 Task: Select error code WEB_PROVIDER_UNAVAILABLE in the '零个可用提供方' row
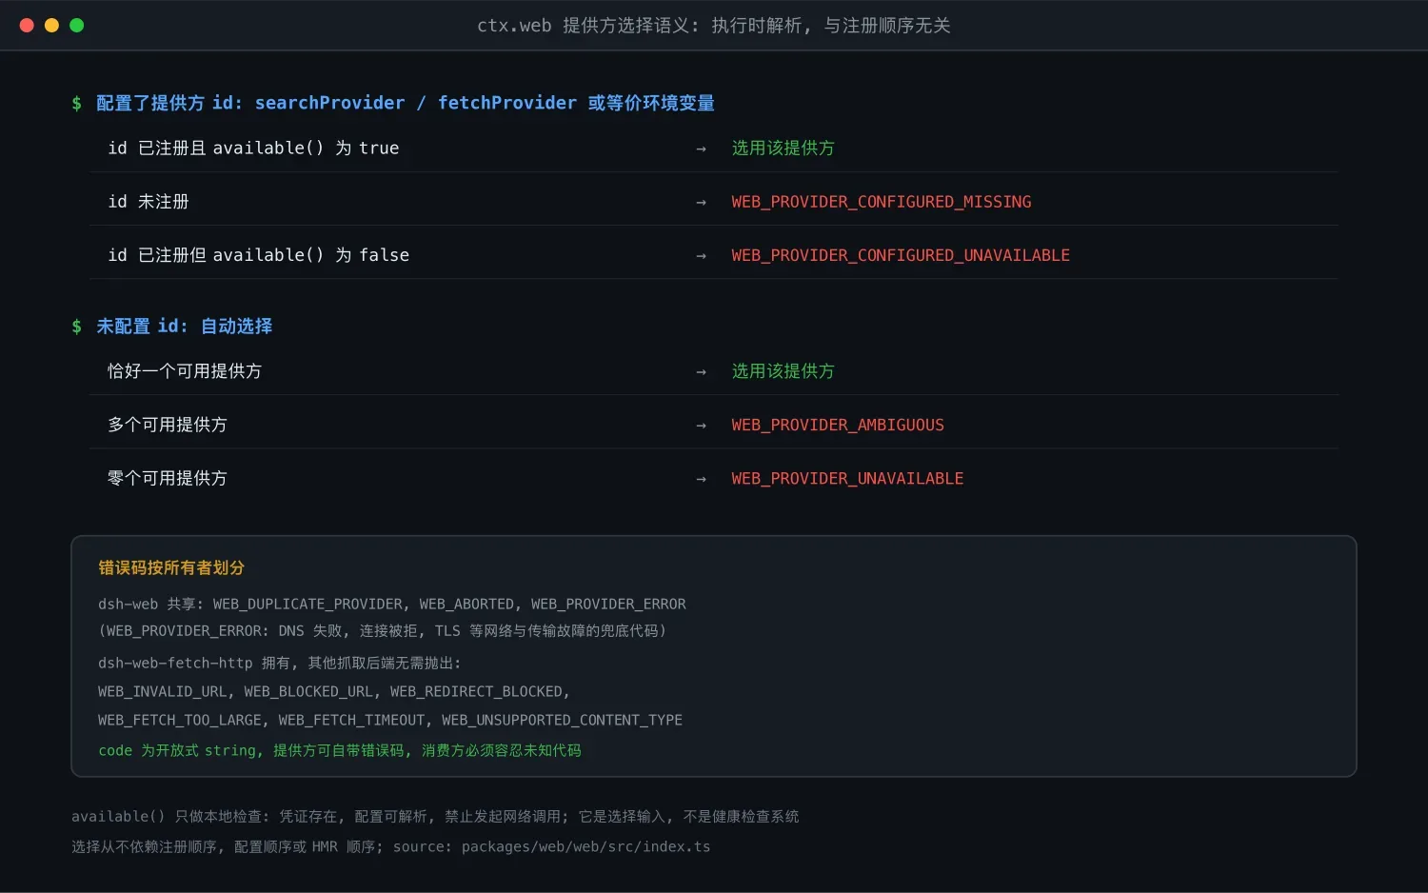point(847,478)
